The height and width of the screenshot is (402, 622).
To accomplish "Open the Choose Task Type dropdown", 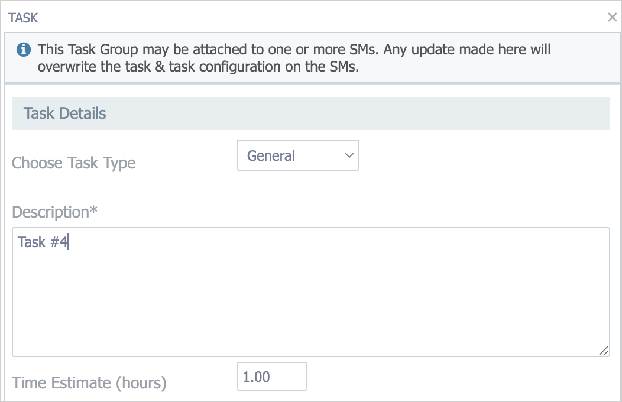I will [297, 155].
